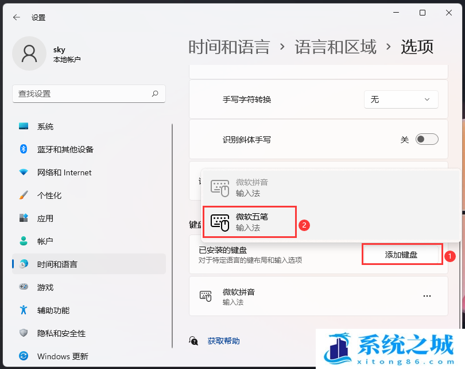Select 时间和语言 in the sidebar
465x369 pixels.
[x=88, y=264]
